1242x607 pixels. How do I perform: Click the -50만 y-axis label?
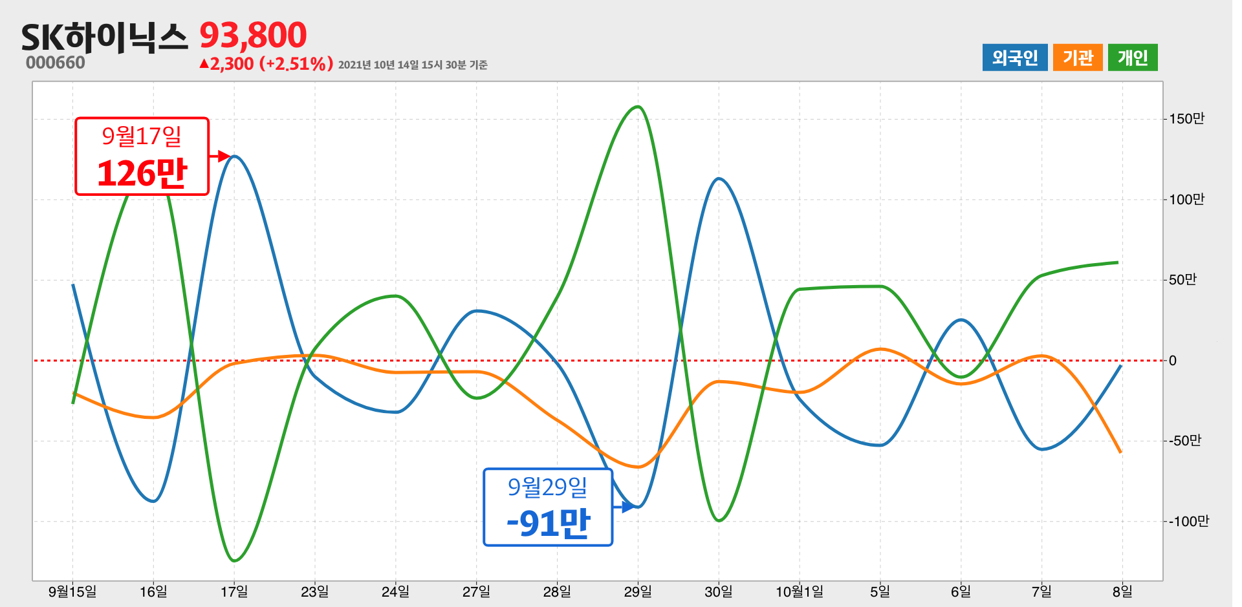(x=1184, y=441)
